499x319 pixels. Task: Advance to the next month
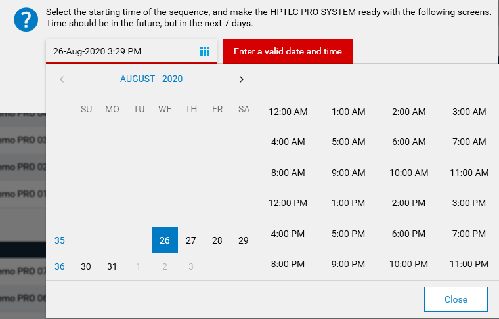coord(241,79)
